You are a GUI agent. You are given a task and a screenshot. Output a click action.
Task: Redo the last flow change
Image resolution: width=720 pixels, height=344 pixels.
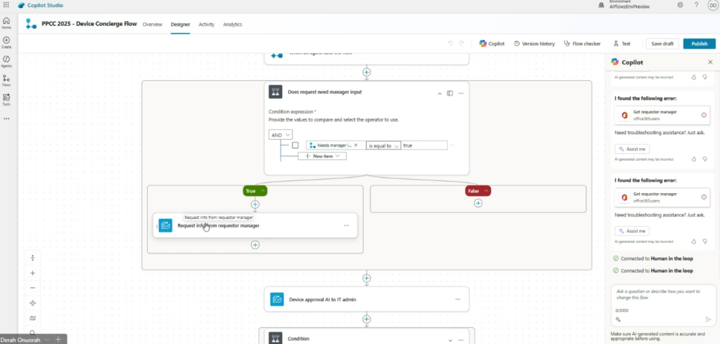[x=461, y=44]
